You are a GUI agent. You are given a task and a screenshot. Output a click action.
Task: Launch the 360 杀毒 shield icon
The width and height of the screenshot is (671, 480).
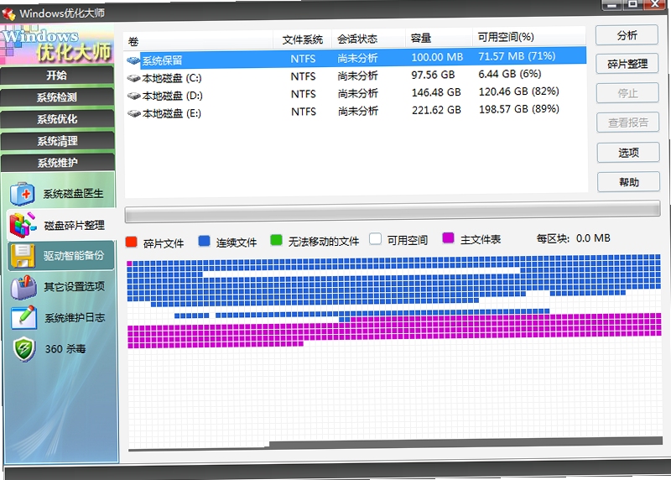(x=24, y=349)
